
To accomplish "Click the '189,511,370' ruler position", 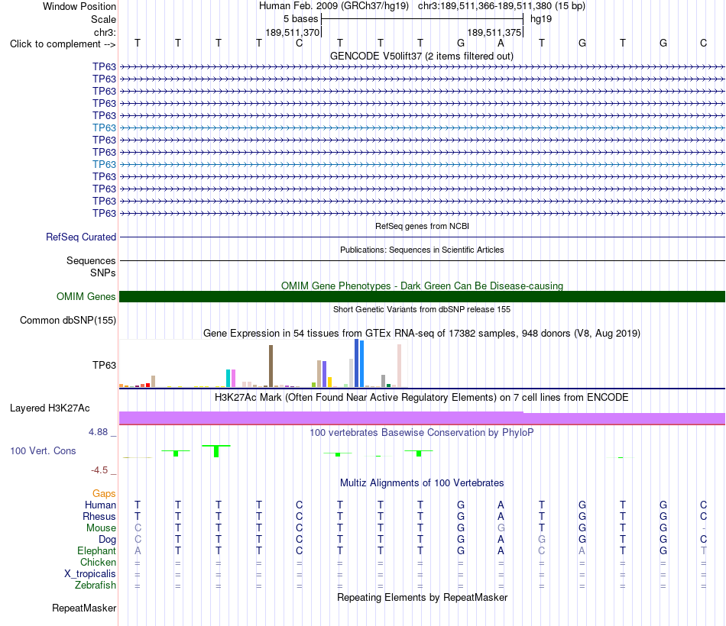I will coord(292,32).
